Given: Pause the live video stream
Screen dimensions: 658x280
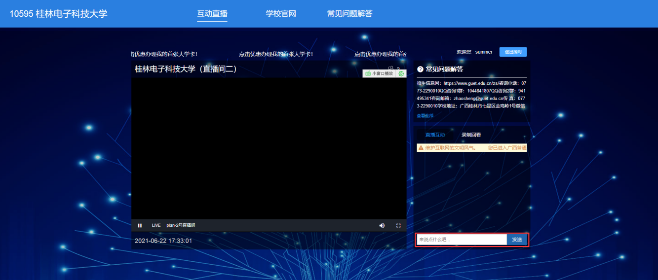Looking at the screenshot, I should point(140,225).
